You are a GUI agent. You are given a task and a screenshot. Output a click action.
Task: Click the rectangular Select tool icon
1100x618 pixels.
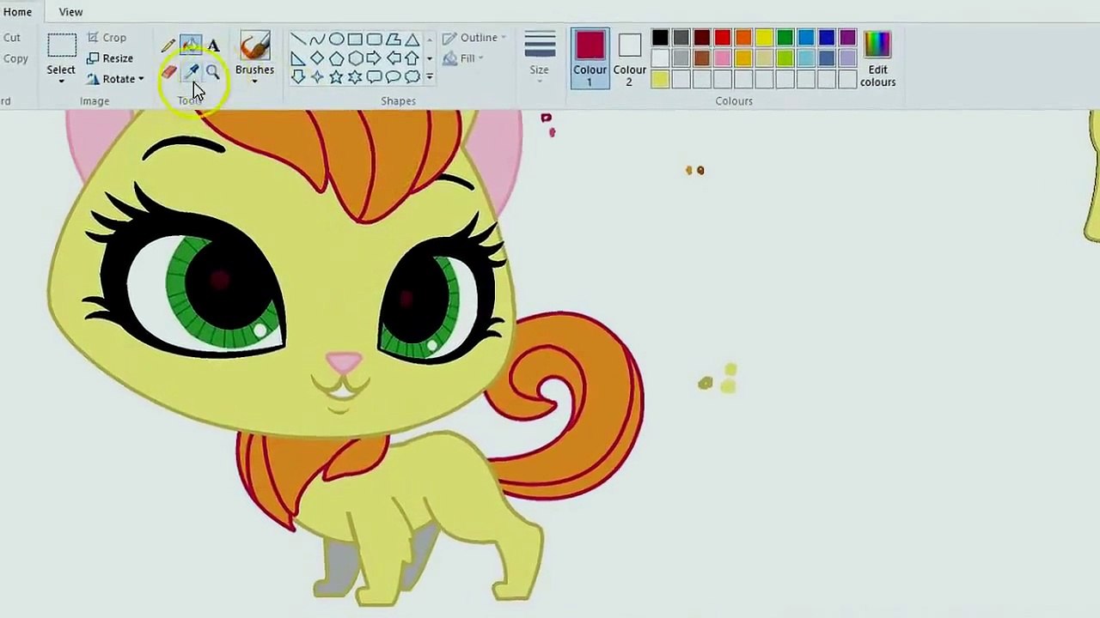61,46
